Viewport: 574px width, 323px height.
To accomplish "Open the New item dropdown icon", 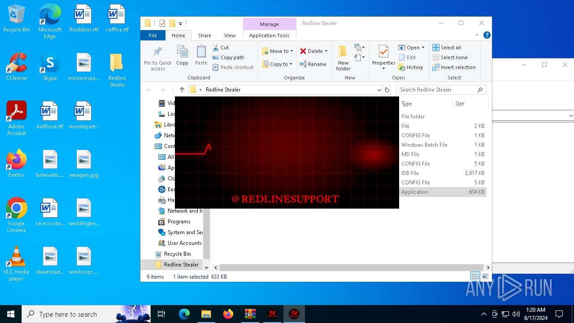I will pos(359,48).
